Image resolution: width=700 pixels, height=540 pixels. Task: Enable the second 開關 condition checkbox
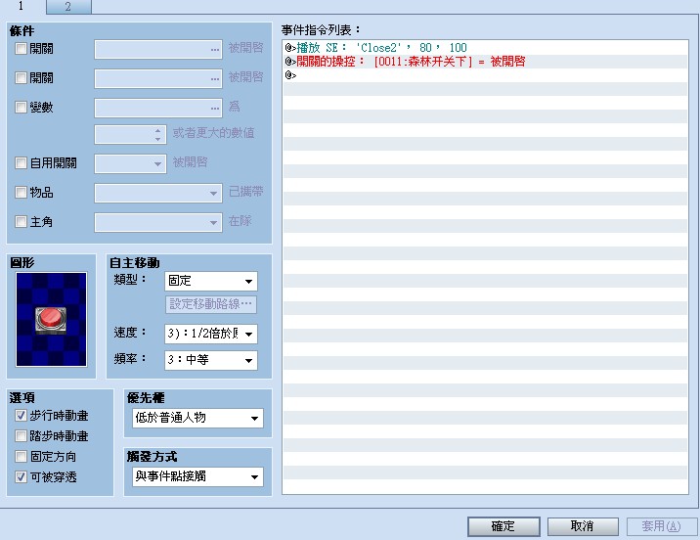click(x=21, y=77)
